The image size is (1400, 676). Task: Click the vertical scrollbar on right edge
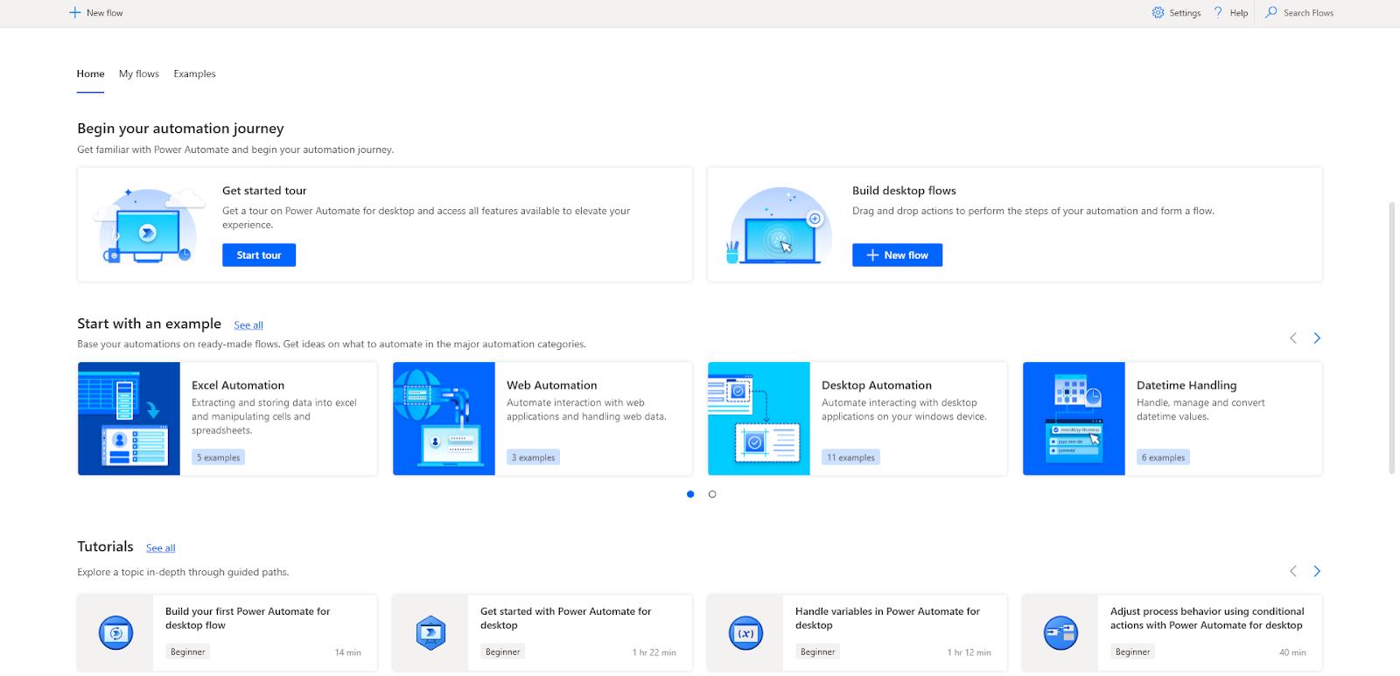click(x=1391, y=338)
